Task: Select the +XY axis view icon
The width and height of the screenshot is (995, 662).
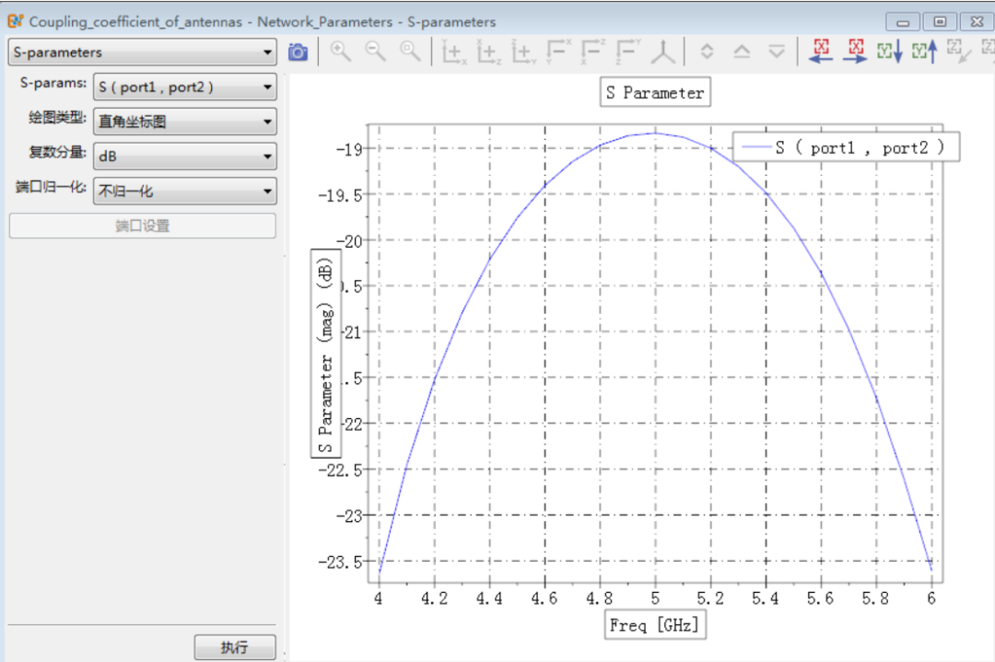Action: point(453,52)
